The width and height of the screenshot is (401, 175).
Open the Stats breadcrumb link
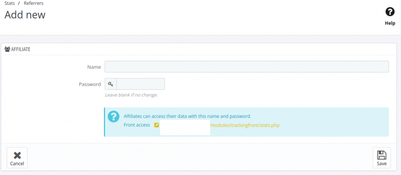(10, 3)
